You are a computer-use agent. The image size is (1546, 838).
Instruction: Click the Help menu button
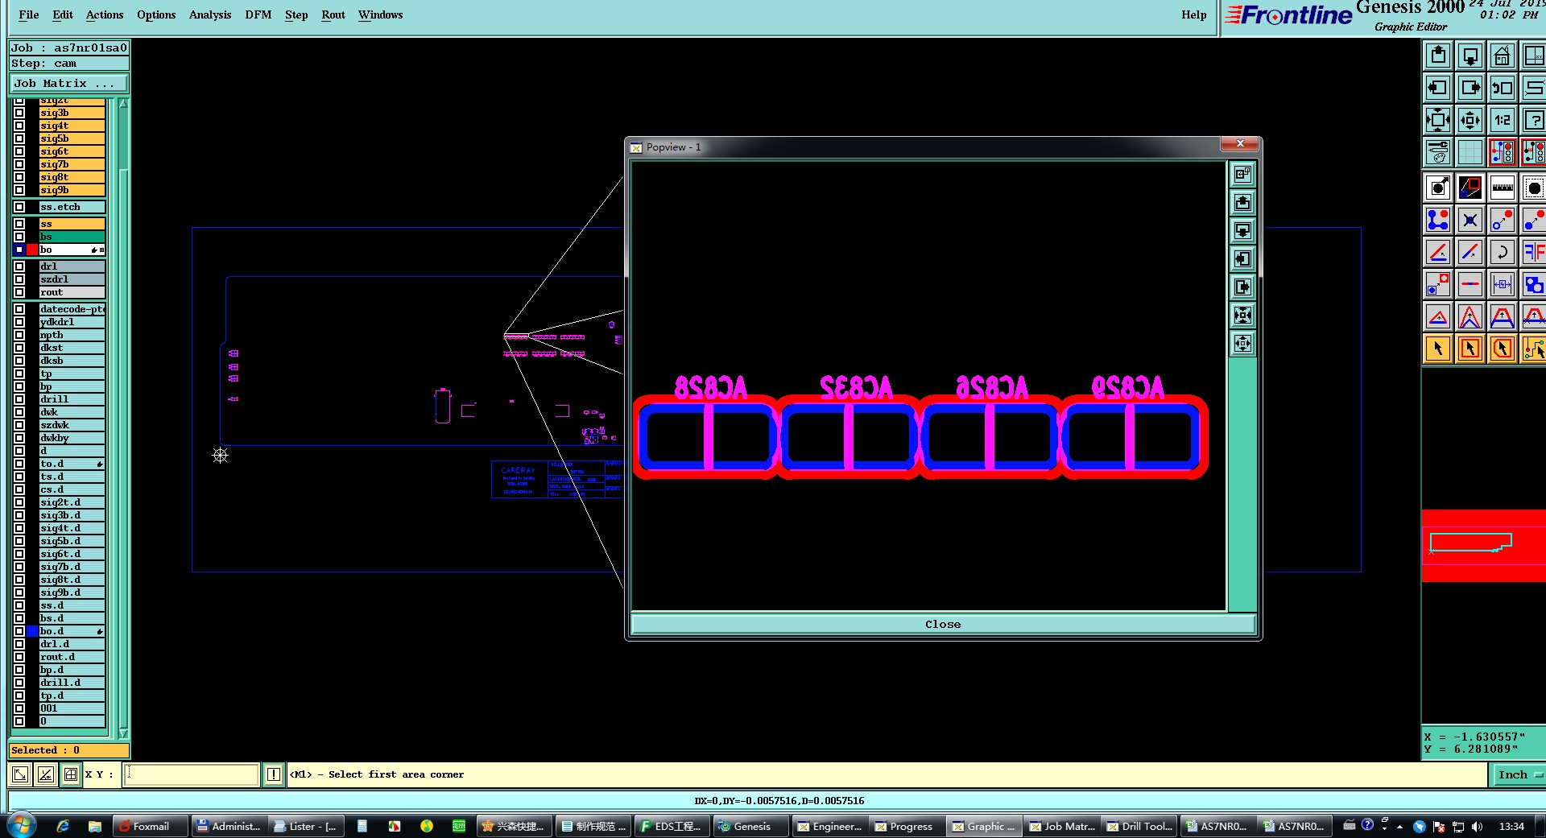[x=1194, y=14]
